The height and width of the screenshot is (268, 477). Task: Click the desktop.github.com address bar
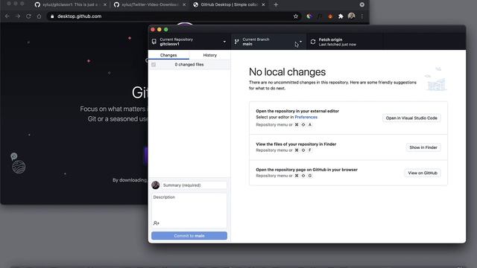(x=174, y=16)
